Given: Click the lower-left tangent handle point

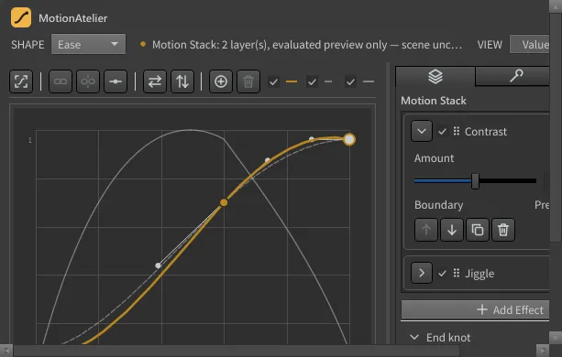Looking at the screenshot, I should point(158,265).
